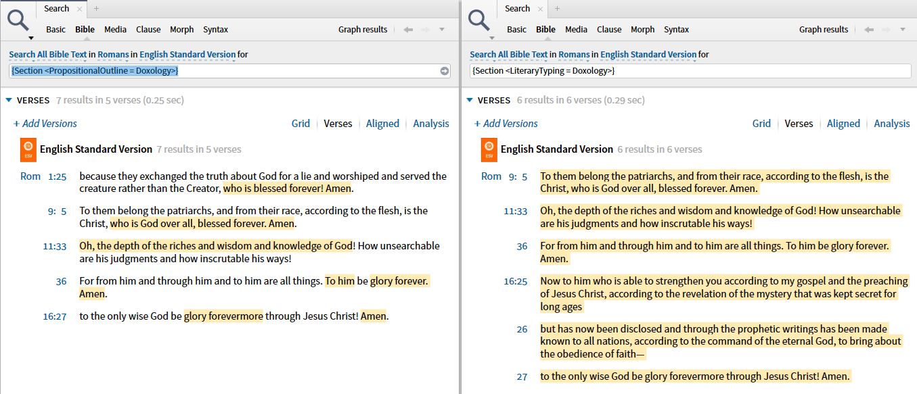
Task: Click 'English Standard Version' heading in right results
Action: pyautogui.click(x=557, y=149)
